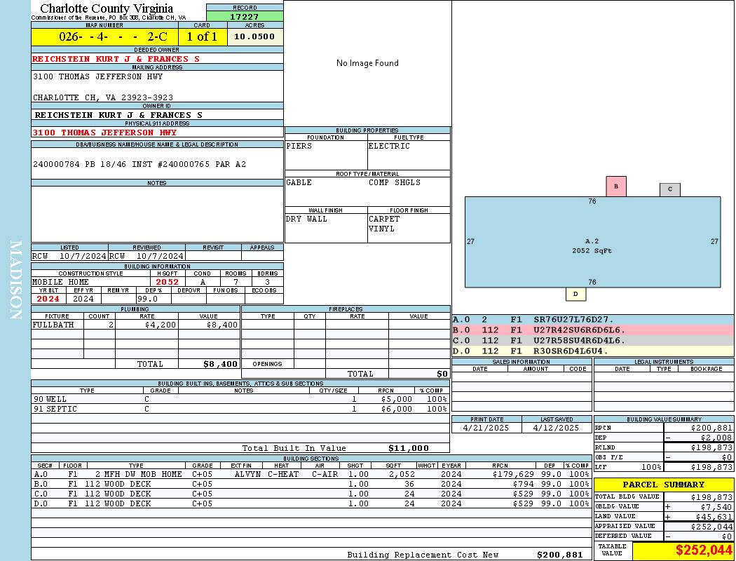Click the No Image Found placeholder
Viewport: 736px width, 561px height.
point(367,63)
